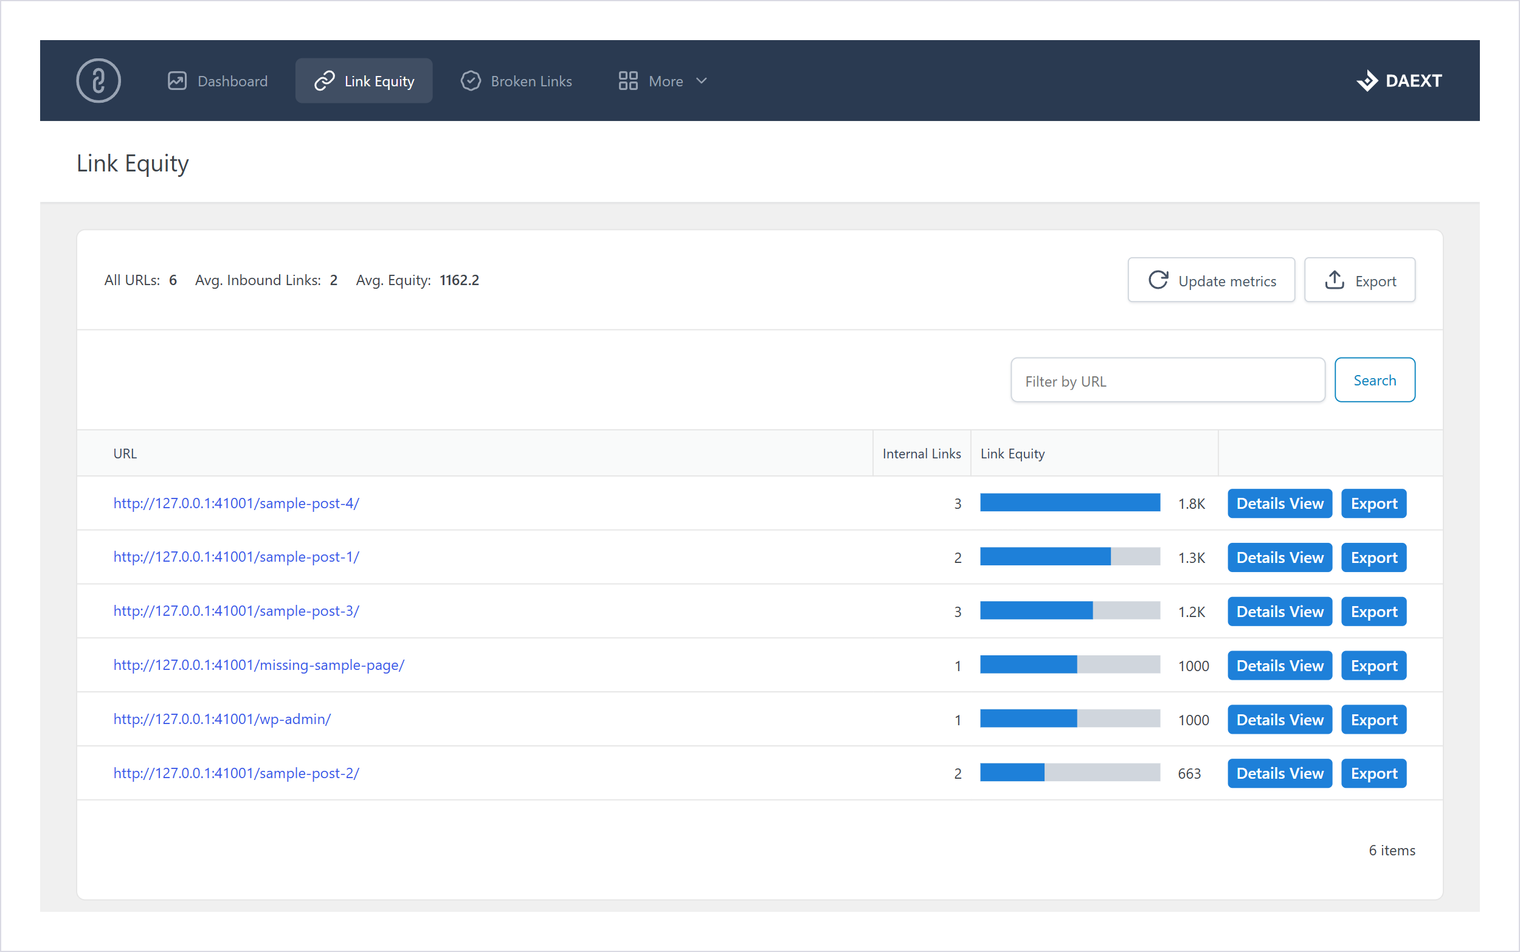Click the refresh icon in Update metrics
This screenshot has width=1520, height=952.
[x=1158, y=280]
